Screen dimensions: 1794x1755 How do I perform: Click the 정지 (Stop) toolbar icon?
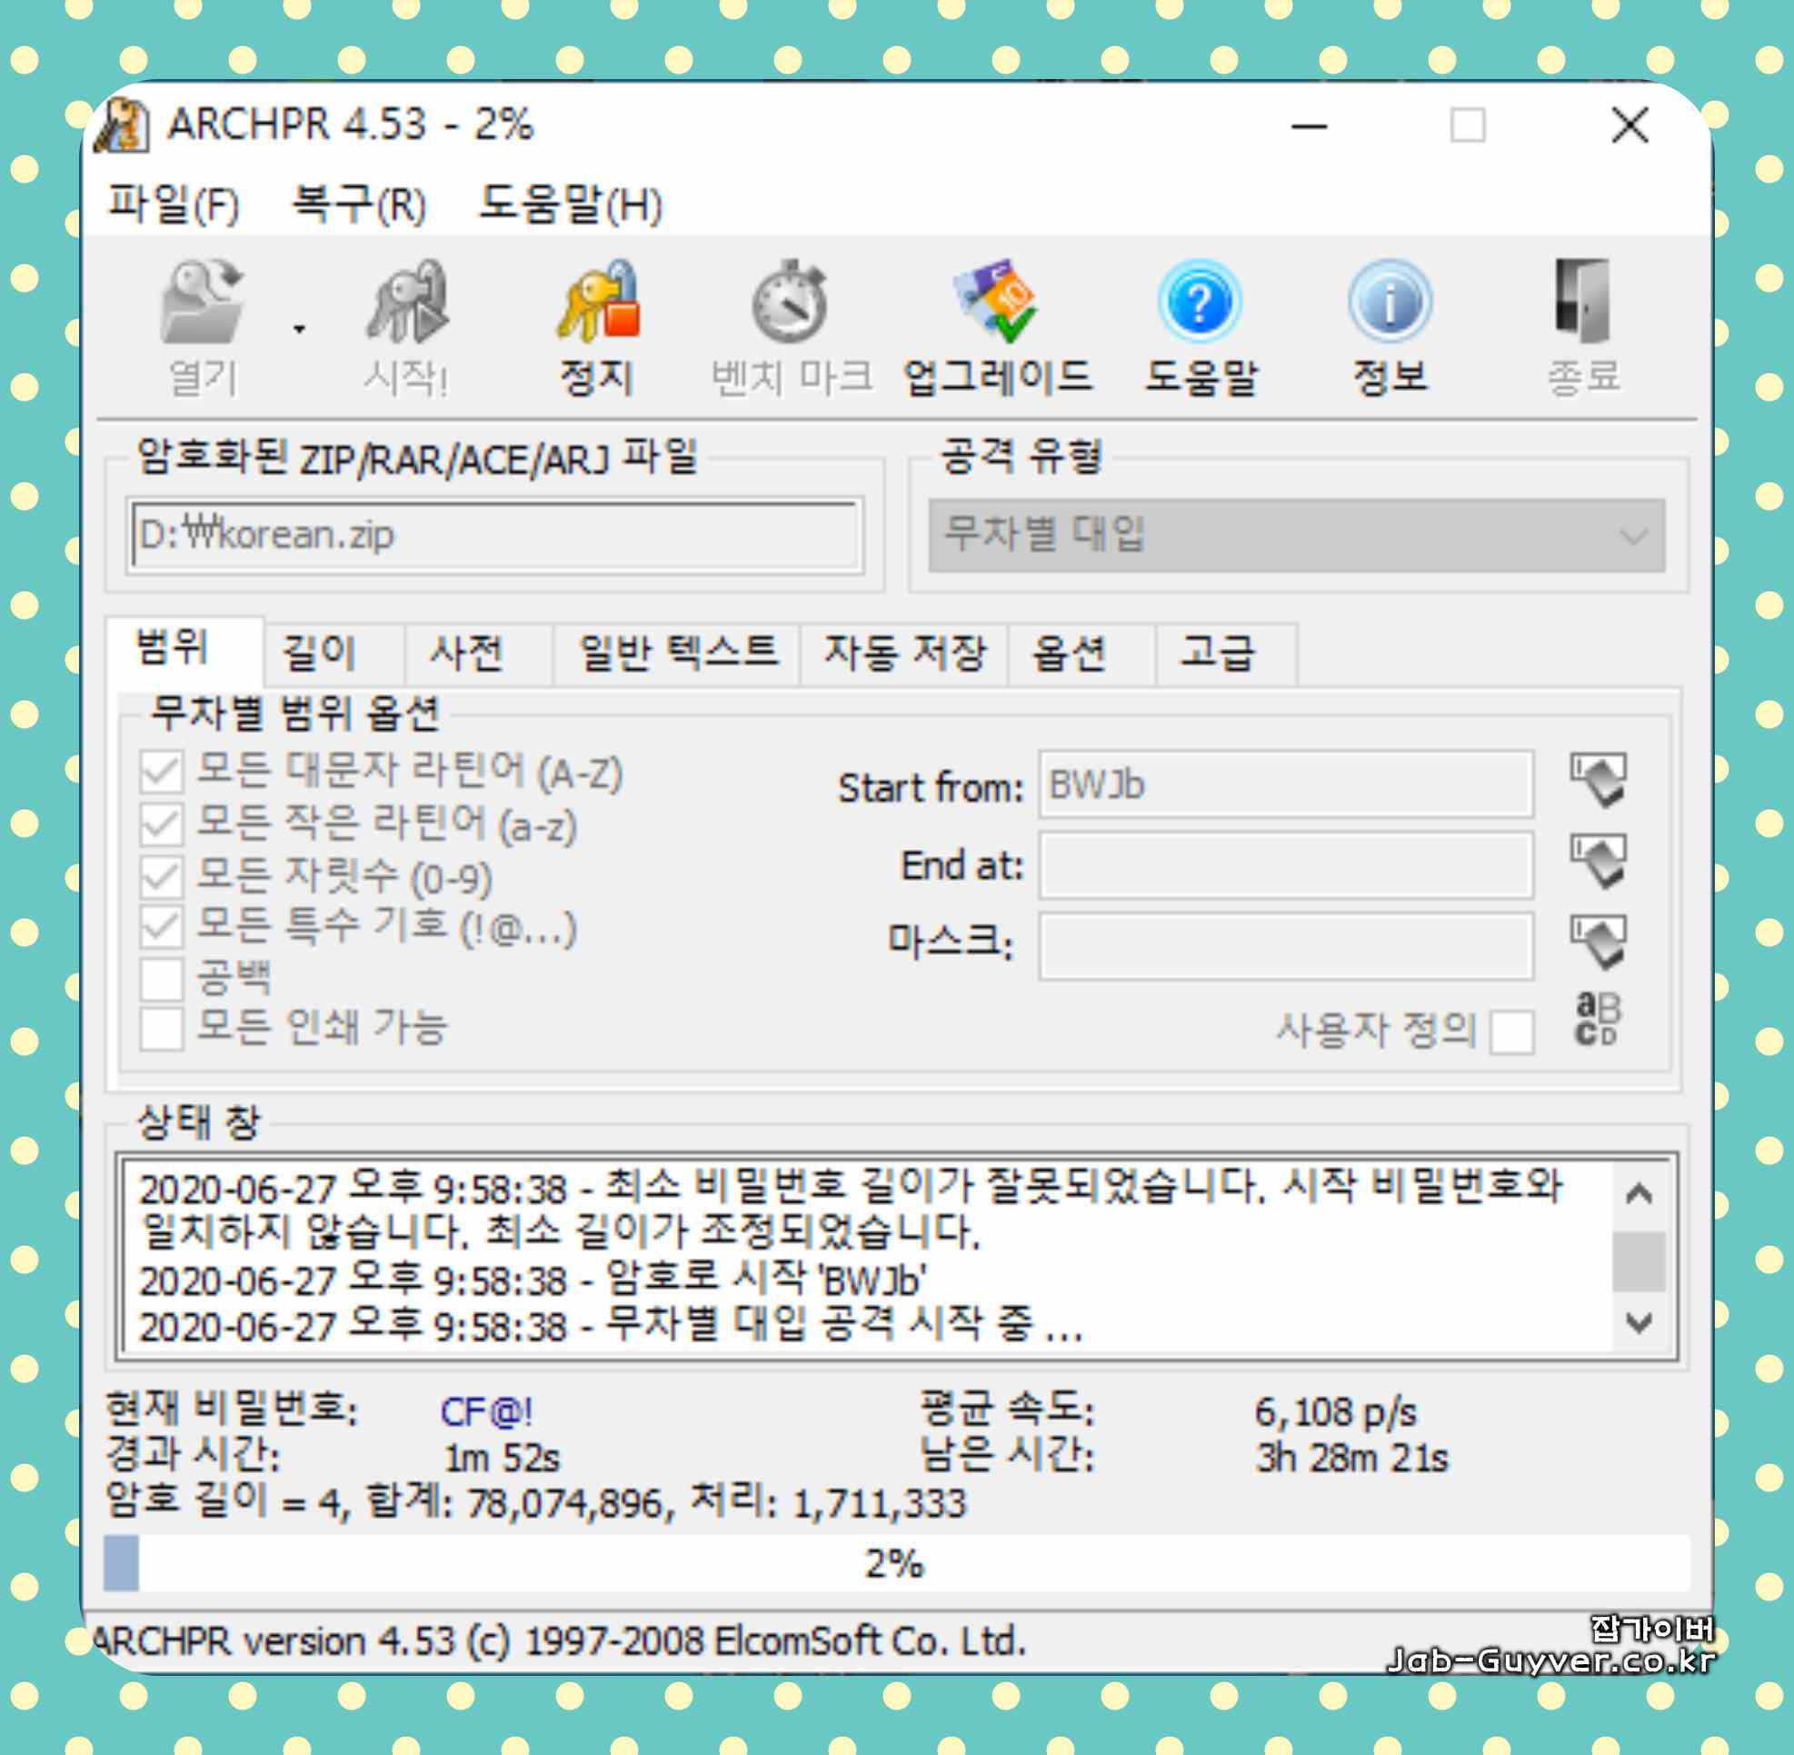tap(597, 304)
